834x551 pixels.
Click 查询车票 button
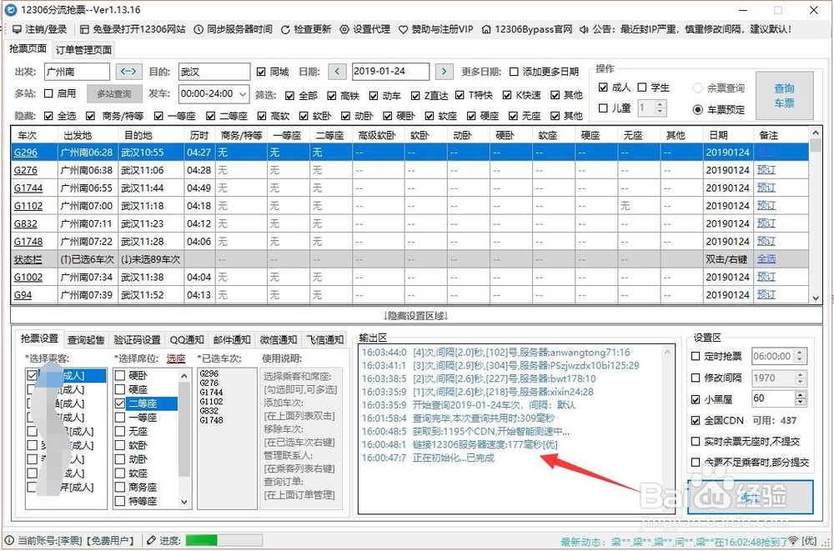(x=785, y=96)
